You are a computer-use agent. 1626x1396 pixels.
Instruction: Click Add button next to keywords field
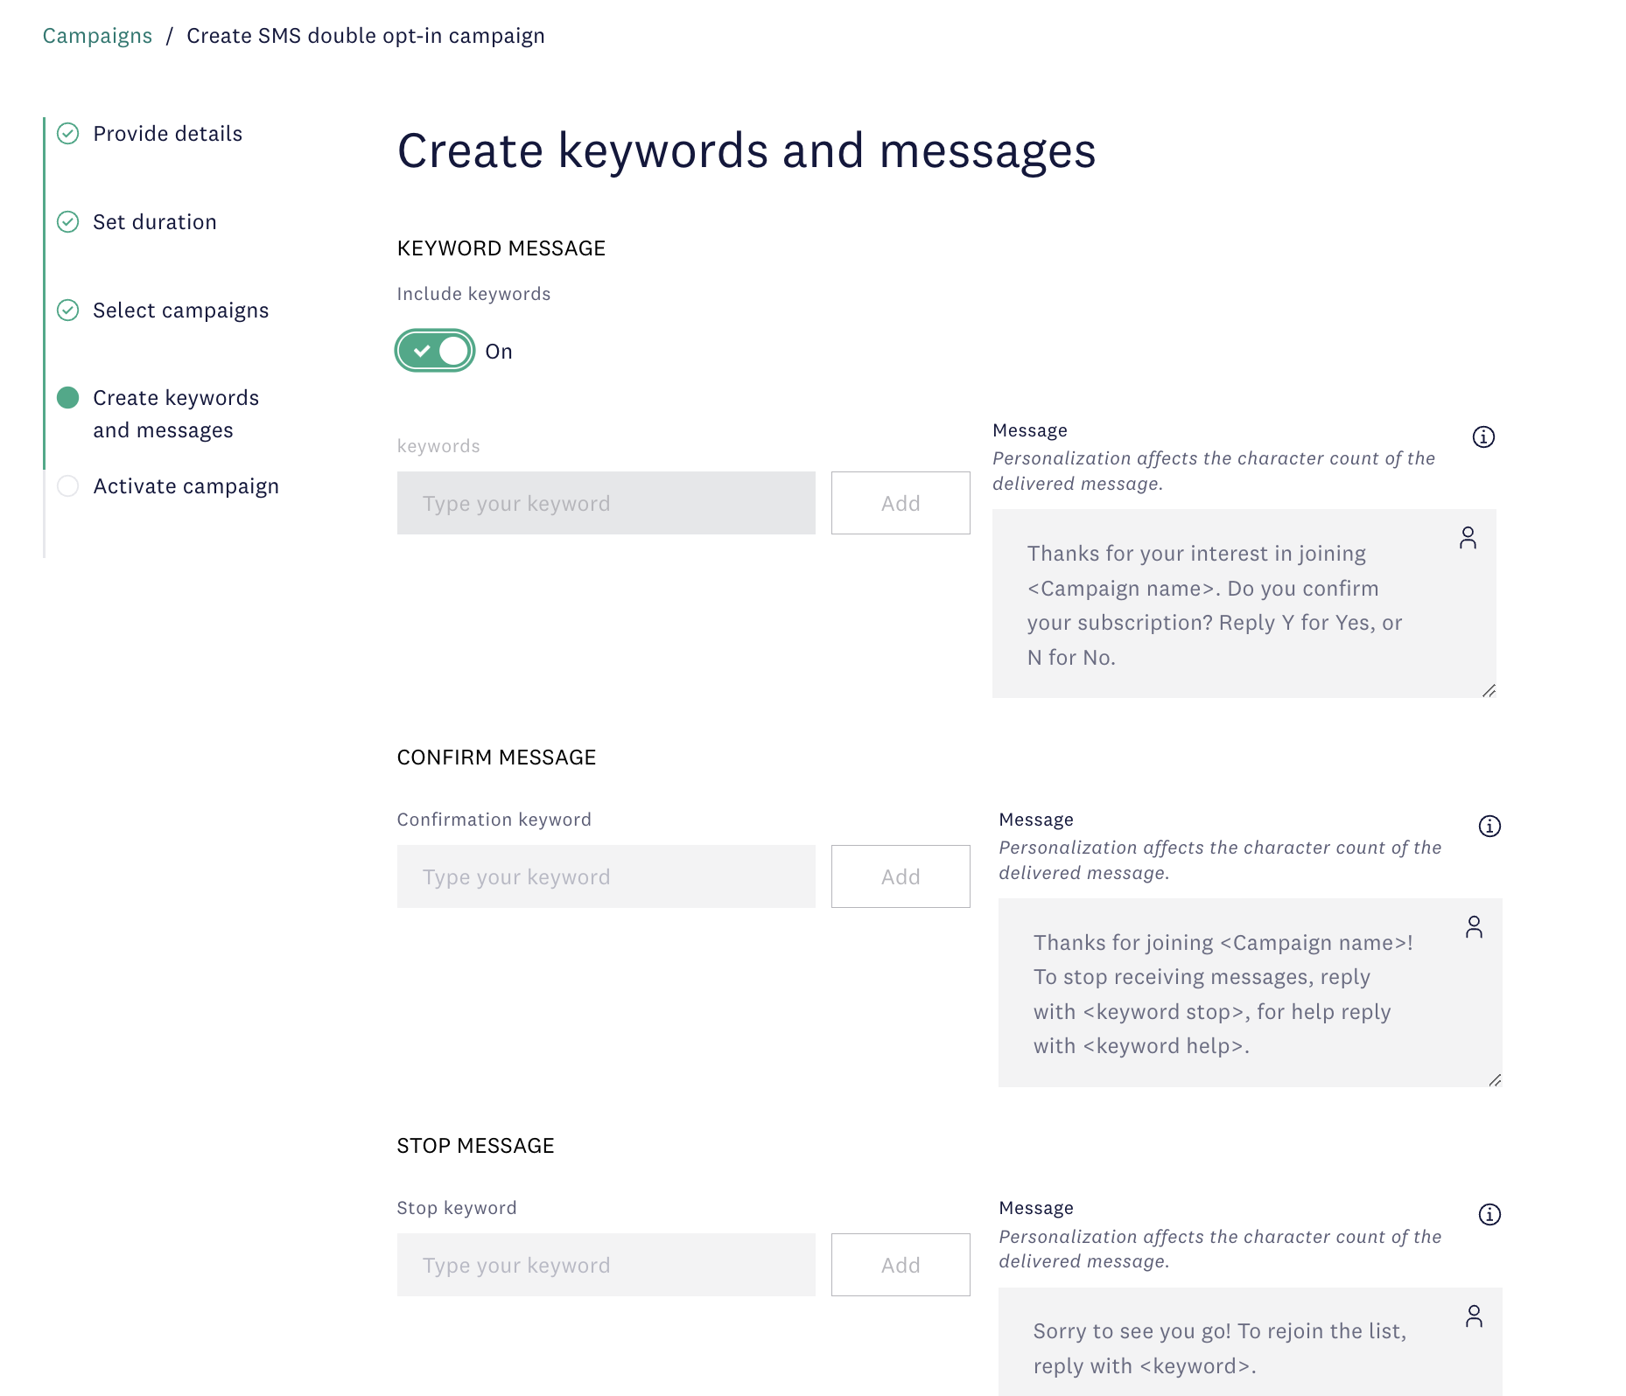click(x=900, y=503)
